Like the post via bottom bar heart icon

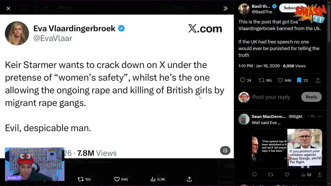(117, 179)
